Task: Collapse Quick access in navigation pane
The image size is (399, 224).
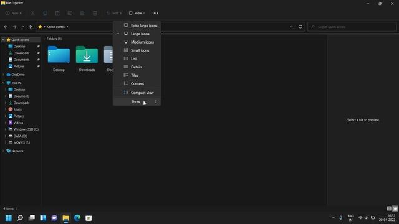Action: (3, 40)
